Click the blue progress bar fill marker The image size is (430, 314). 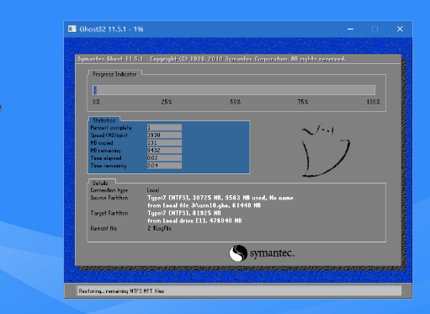(95, 90)
